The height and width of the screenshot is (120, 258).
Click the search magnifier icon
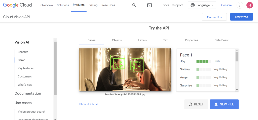point(134,5)
